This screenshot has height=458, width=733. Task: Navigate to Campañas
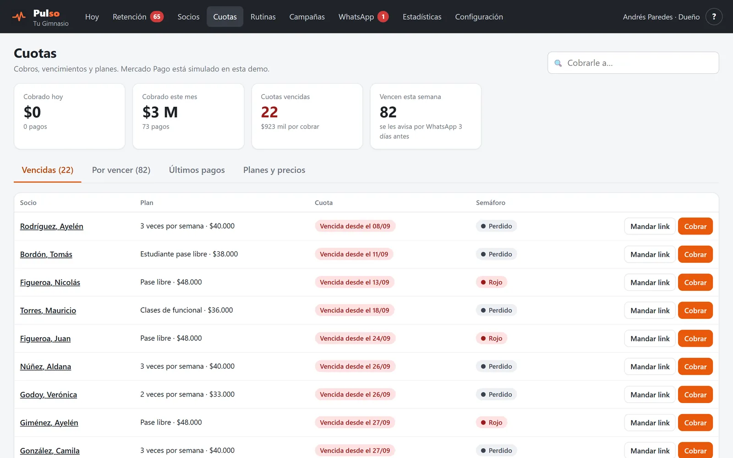tap(307, 16)
